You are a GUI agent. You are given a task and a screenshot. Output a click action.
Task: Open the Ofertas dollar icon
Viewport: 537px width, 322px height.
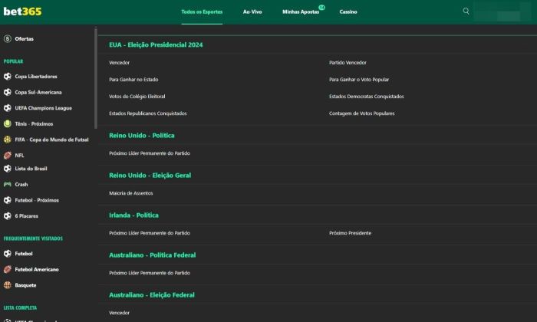pos(8,38)
